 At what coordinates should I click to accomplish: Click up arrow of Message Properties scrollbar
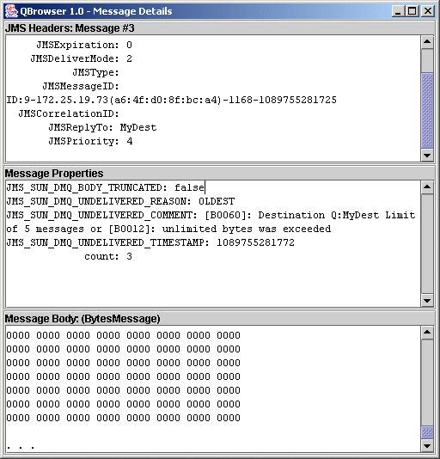(x=427, y=187)
